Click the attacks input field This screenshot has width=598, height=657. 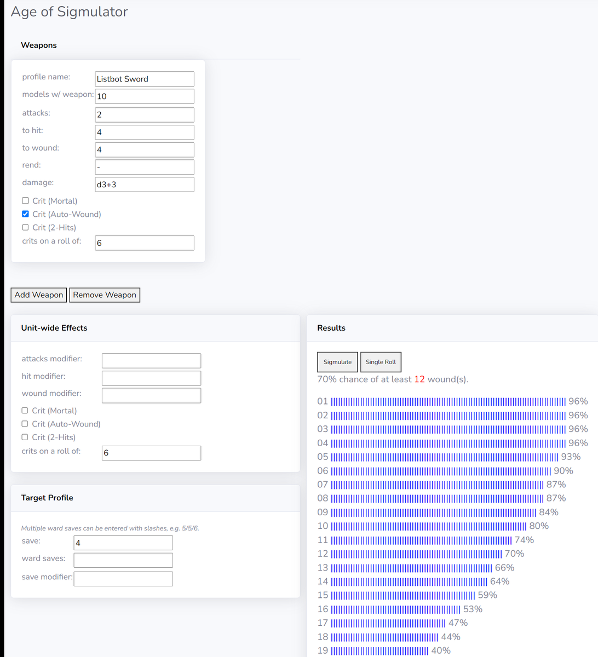coord(145,114)
